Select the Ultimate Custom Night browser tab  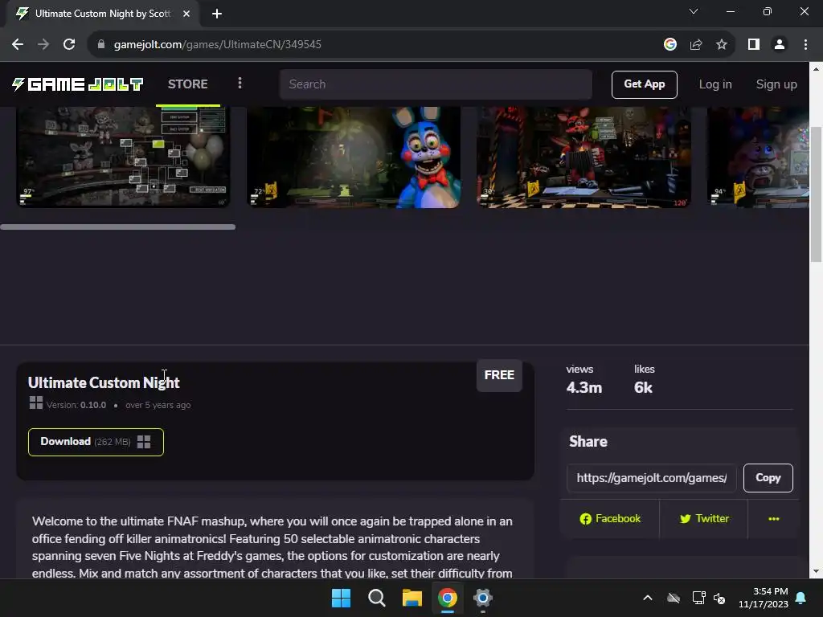click(x=102, y=14)
